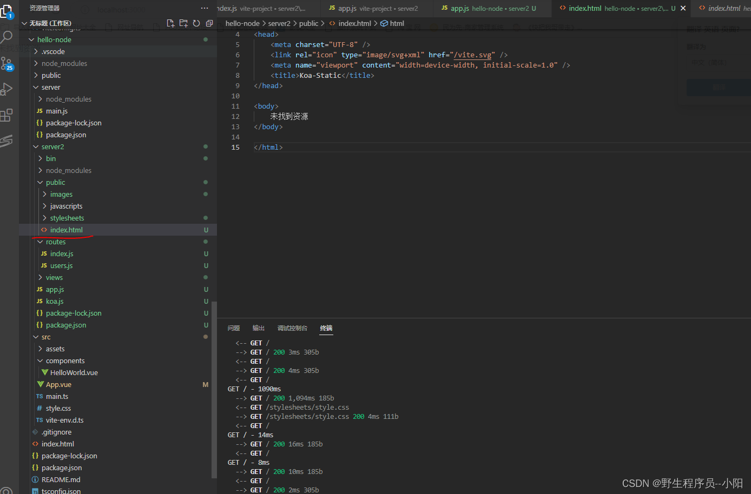Click the New File icon in explorer header

point(170,23)
